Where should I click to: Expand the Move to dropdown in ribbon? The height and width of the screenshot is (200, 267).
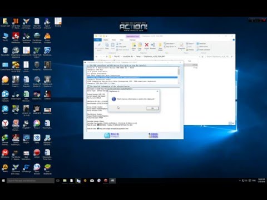[133, 46]
